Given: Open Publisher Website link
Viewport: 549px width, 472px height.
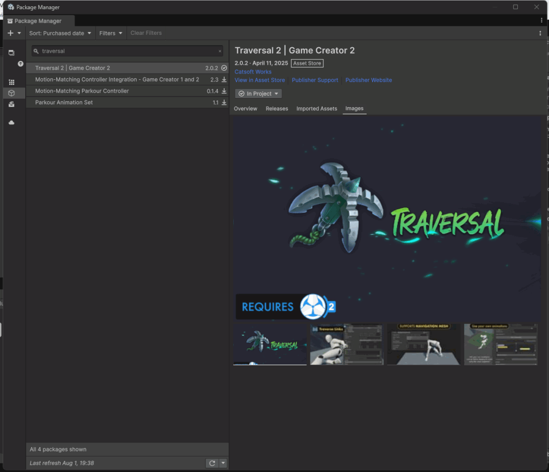Looking at the screenshot, I should pos(369,80).
